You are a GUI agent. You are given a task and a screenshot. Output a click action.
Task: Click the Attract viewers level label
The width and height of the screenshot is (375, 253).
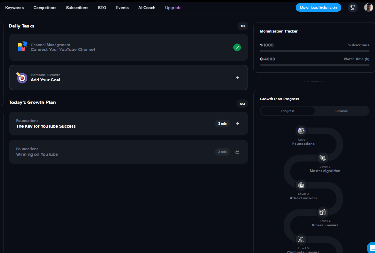[x=303, y=198]
